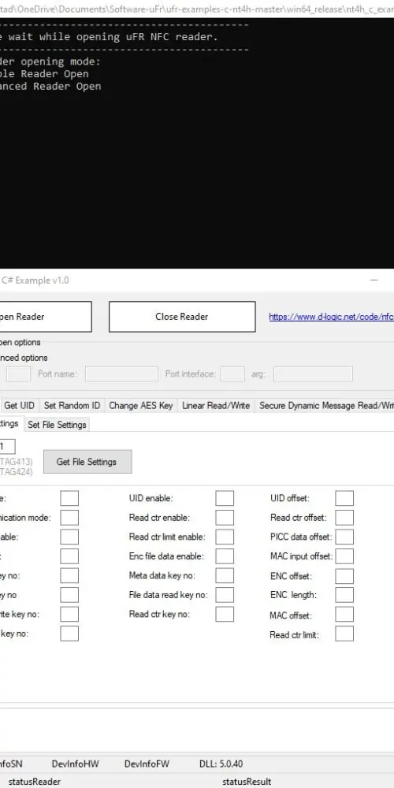Click the communication mode box
This screenshot has width=394, height=788.
coord(69,518)
